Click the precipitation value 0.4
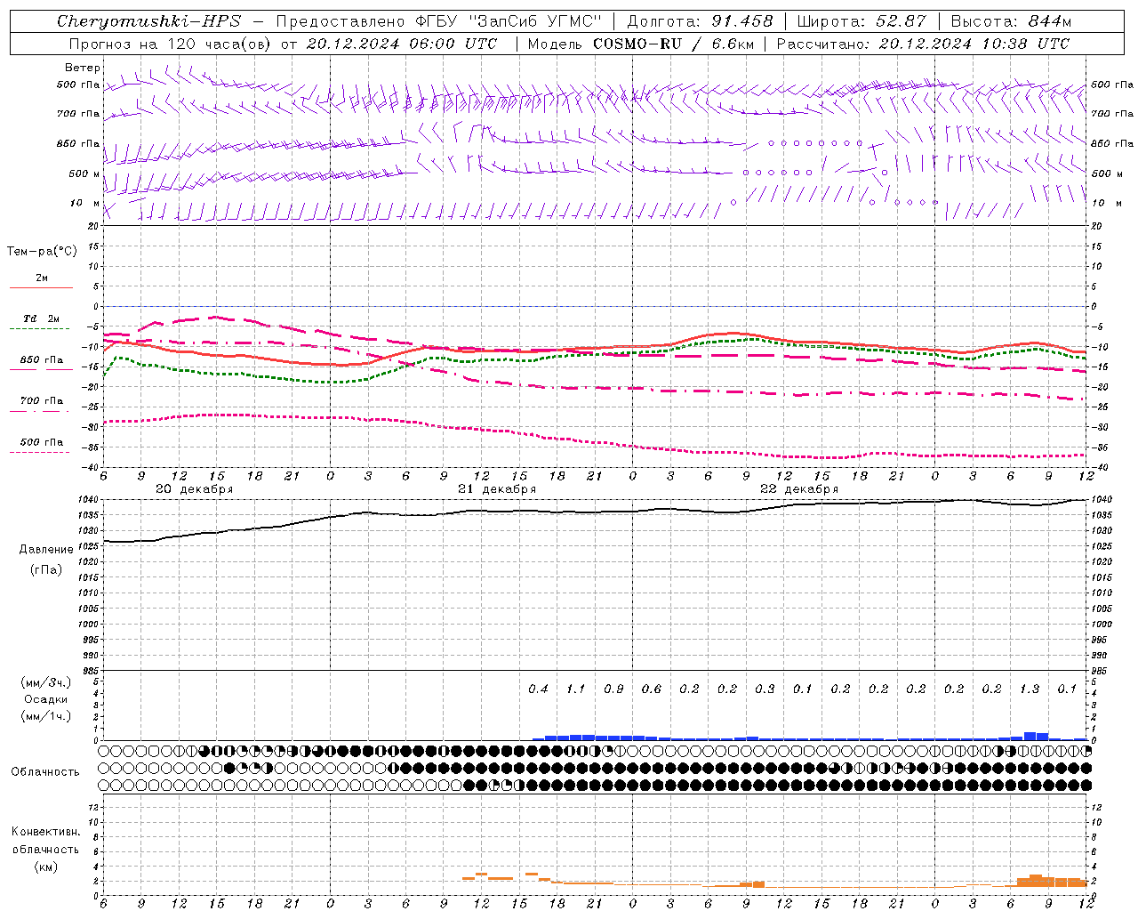Screen dimensions: 1138x911 [x=539, y=689]
